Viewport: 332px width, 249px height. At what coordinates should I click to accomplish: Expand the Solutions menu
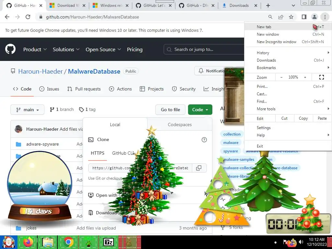66,49
